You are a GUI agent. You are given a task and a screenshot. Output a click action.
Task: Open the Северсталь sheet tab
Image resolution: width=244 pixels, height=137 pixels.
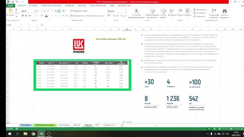[109, 125]
